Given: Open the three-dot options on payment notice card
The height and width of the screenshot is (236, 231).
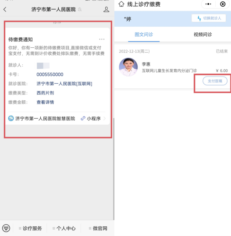Looking at the screenshot, I should tap(102, 39).
